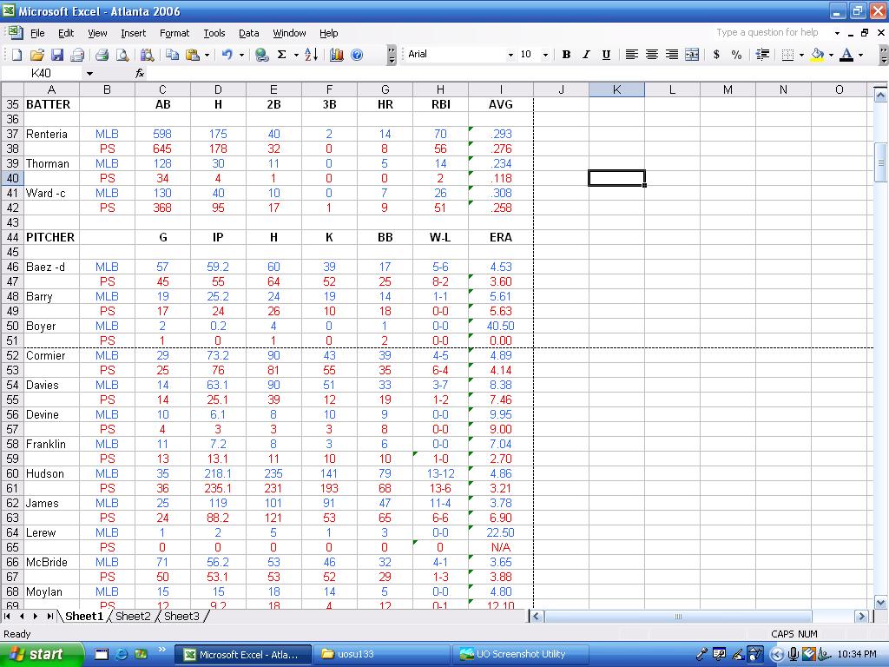Open UO Screenshot Utility taskbar item
The width and height of the screenshot is (889, 667).
[x=521, y=654]
